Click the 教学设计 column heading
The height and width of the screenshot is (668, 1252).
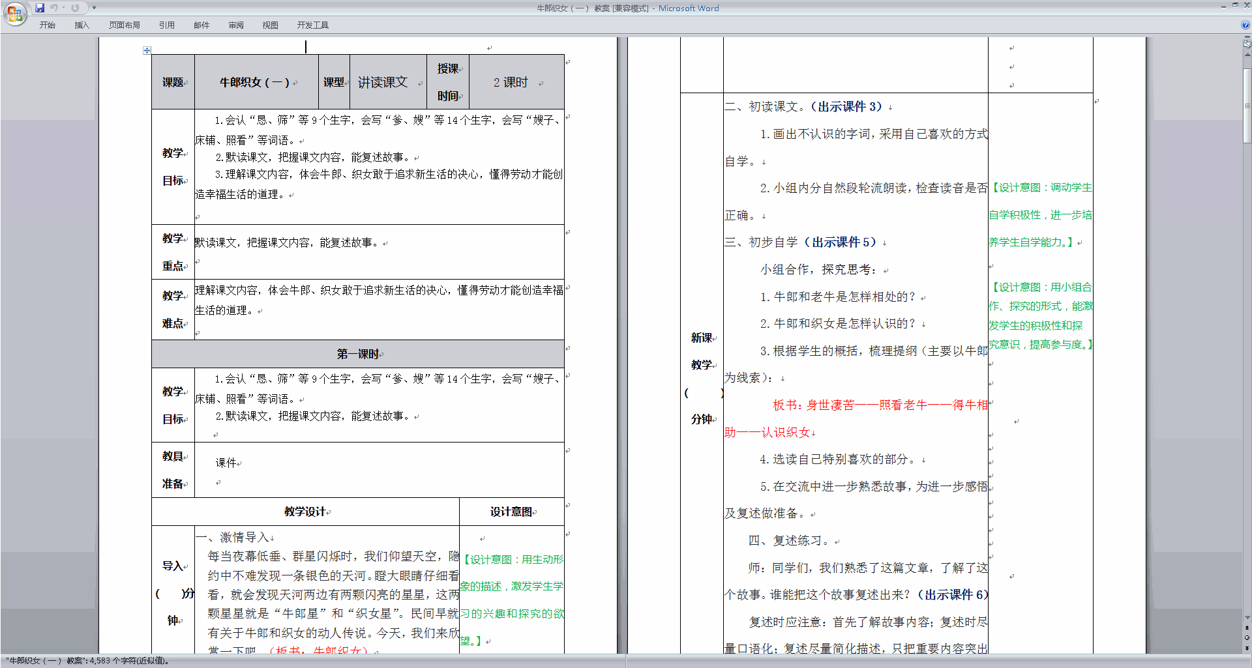pyautogui.click(x=305, y=512)
